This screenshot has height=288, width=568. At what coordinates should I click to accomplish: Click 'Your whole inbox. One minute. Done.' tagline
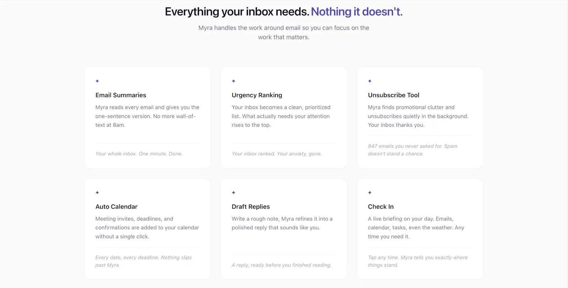(x=139, y=154)
